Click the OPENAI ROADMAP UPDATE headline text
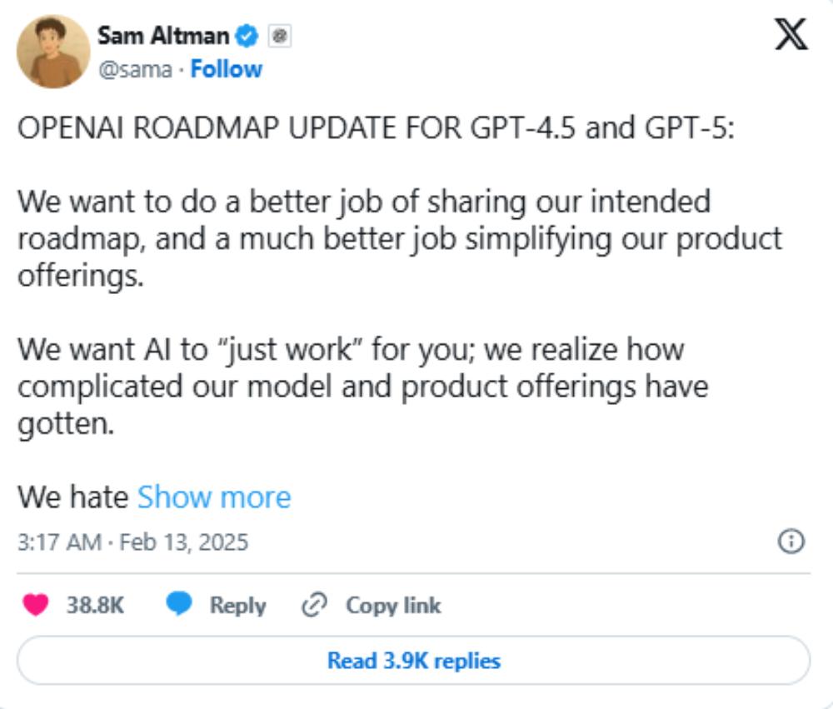 [375, 129]
